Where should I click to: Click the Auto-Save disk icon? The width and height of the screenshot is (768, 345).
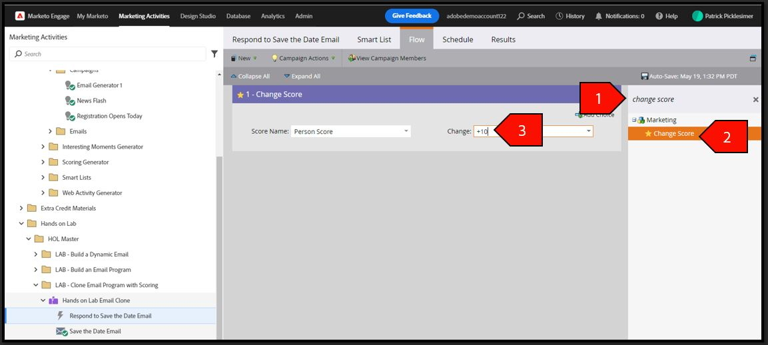(645, 77)
